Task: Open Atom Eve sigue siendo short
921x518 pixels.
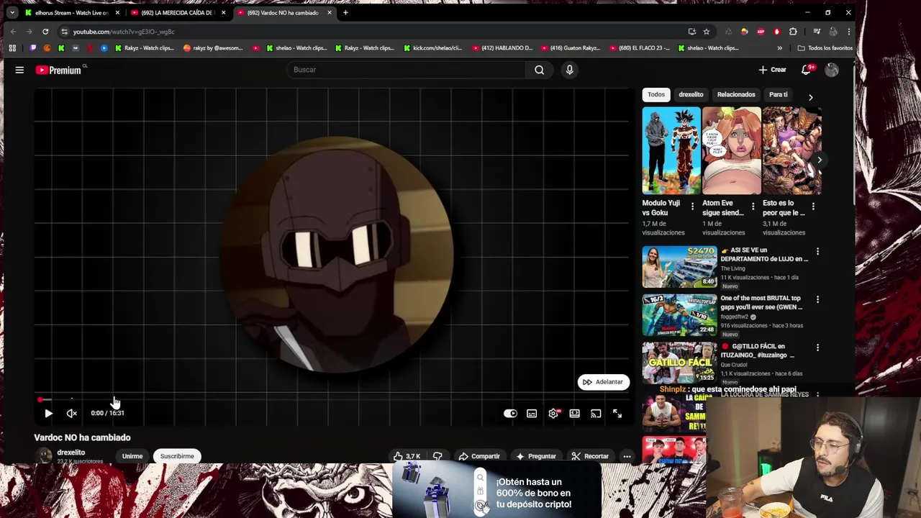Action: tap(732, 151)
